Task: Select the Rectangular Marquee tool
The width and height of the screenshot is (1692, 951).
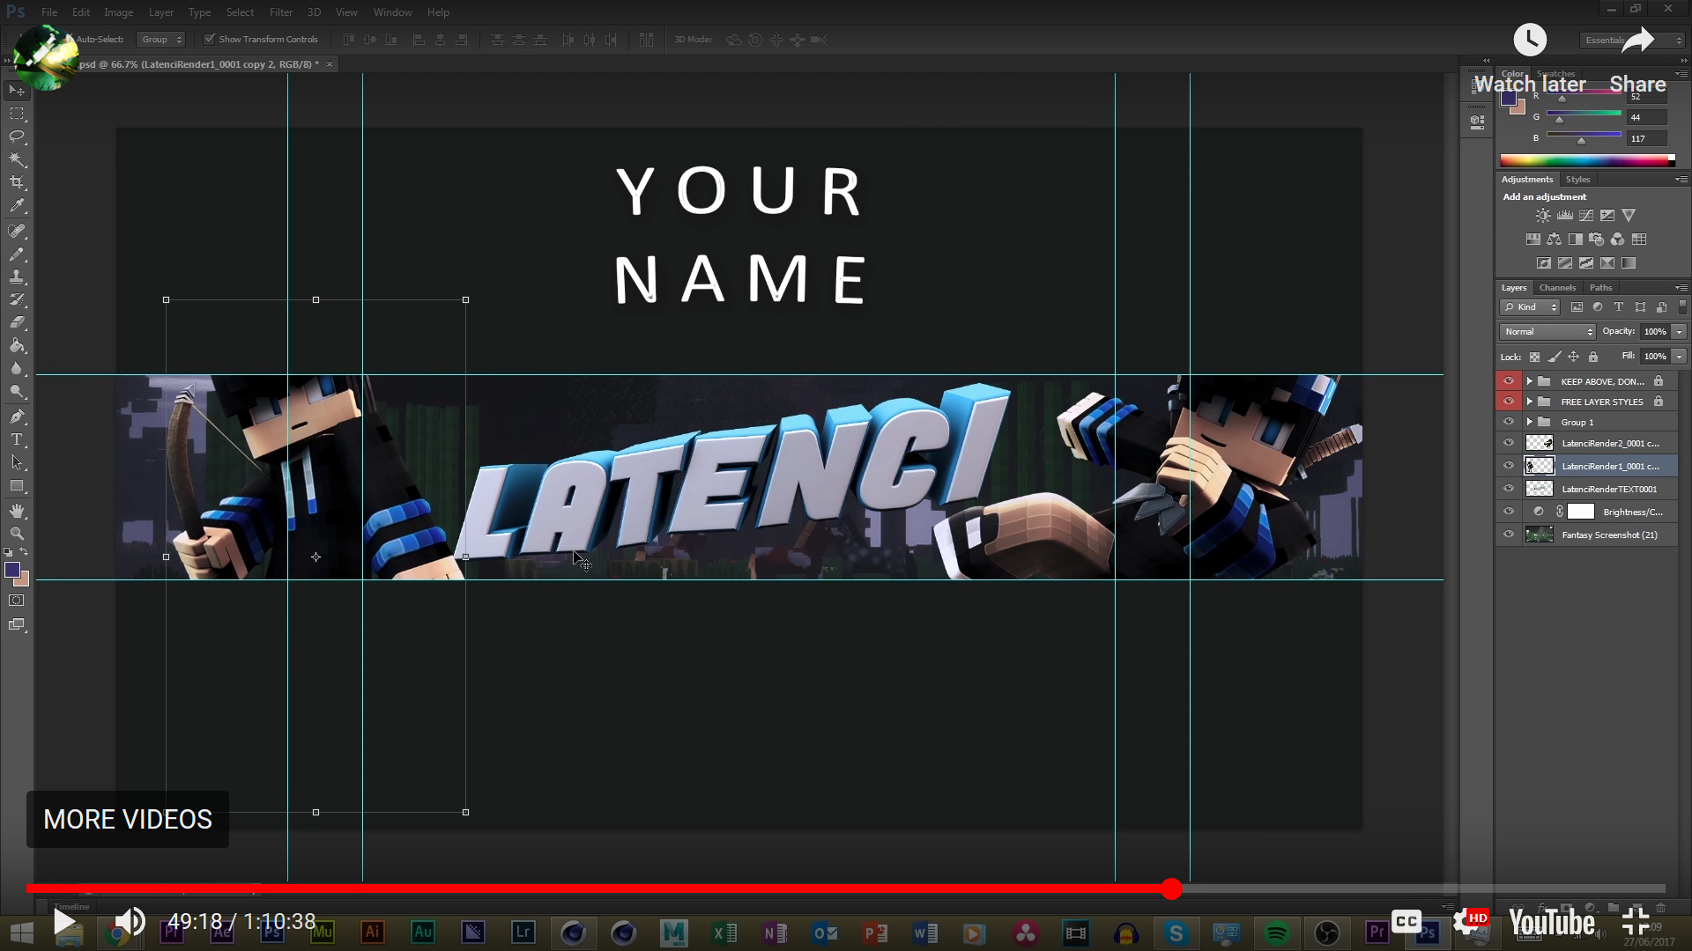Action: (17, 114)
